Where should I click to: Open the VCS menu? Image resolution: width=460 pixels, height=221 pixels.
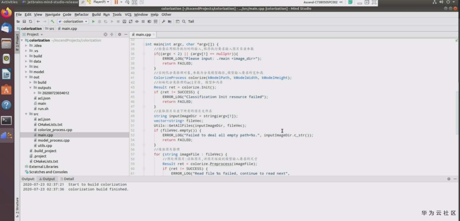coord(128,15)
